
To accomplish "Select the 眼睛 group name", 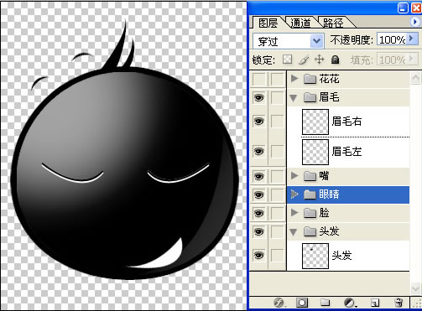I will click(329, 194).
